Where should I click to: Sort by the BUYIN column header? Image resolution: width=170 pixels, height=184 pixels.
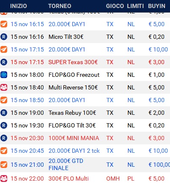tap(157, 6)
